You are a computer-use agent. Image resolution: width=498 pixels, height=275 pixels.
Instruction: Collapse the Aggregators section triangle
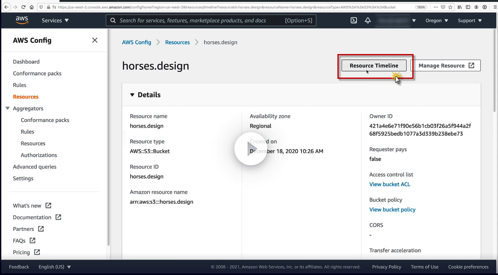click(8, 108)
